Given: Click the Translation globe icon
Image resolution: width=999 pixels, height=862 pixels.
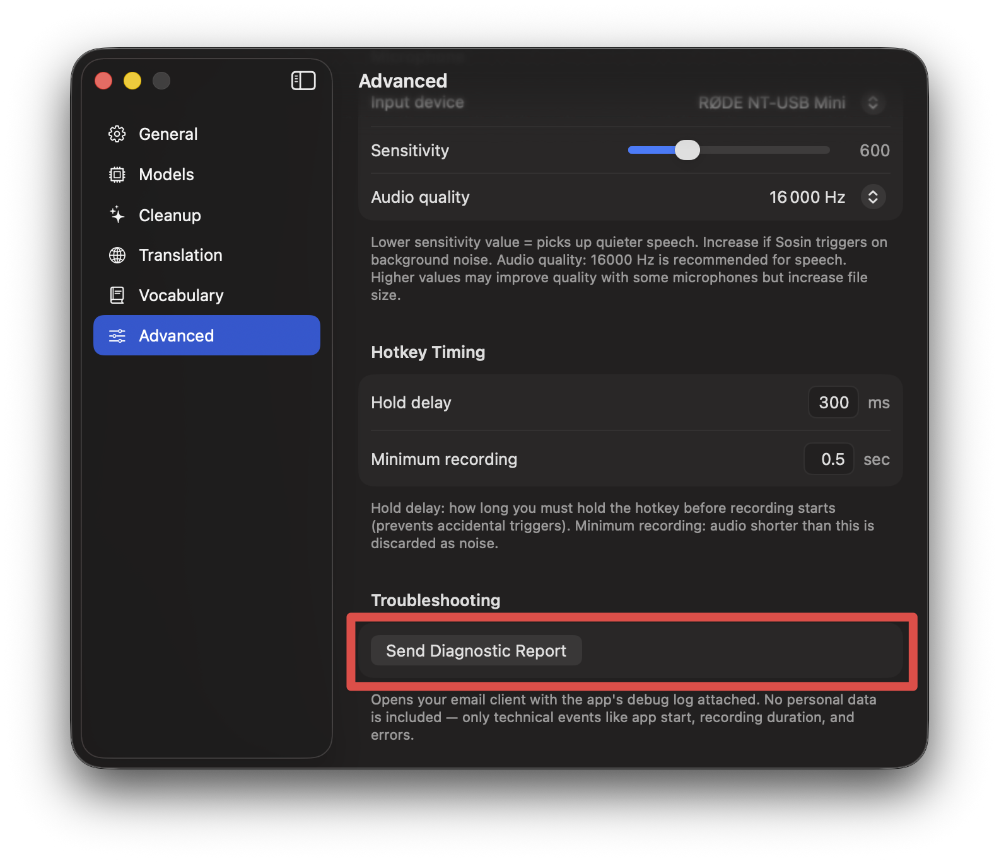Looking at the screenshot, I should point(117,255).
